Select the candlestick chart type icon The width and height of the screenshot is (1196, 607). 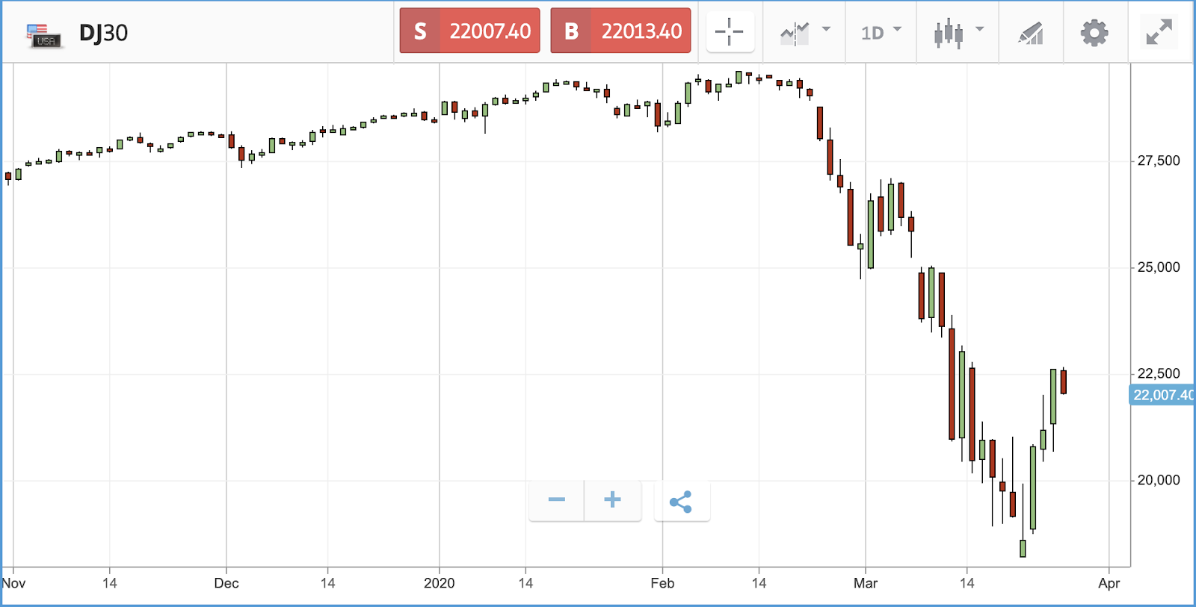click(x=949, y=33)
